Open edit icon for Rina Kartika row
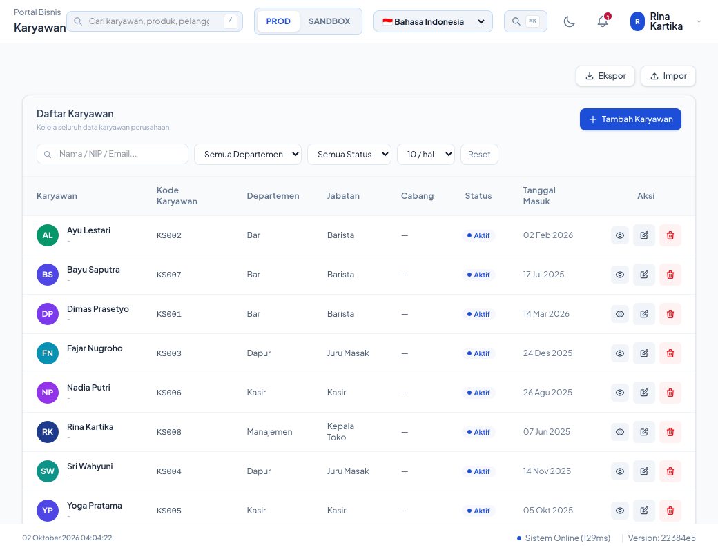This screenshot has height=552, width=718. pos(644,432)
